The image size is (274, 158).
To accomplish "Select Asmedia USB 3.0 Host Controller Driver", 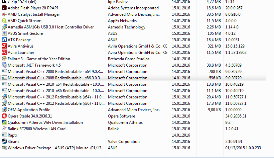I will point(50,27).
